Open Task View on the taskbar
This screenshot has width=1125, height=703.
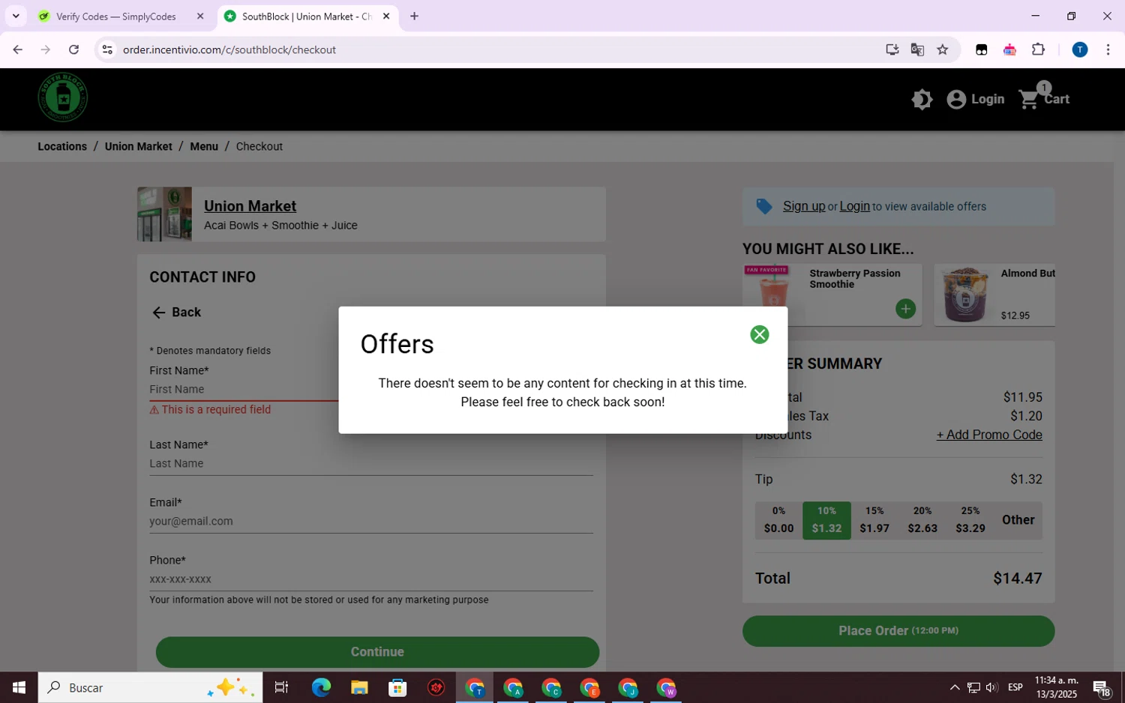tap(282, 687)
